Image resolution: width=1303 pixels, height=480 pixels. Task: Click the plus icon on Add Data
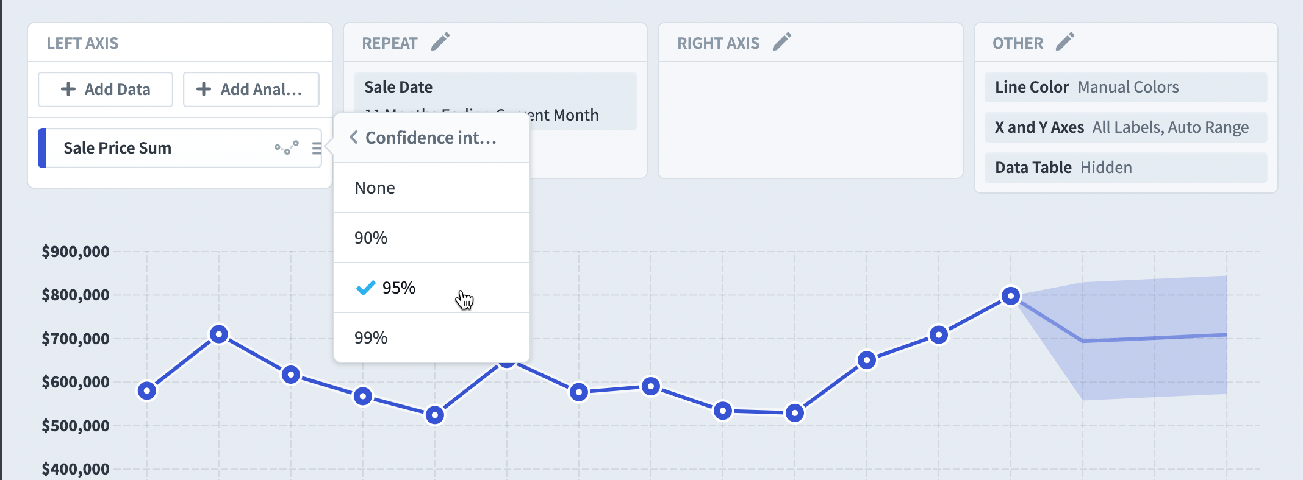68,89
